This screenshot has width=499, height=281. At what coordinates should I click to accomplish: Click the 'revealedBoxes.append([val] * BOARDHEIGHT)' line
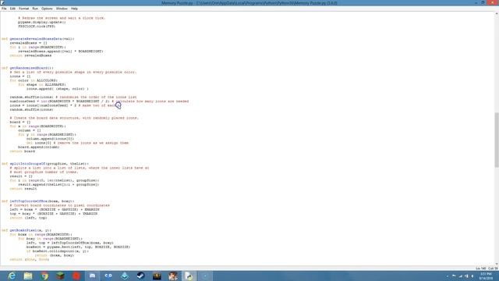[x=61, y=52]
